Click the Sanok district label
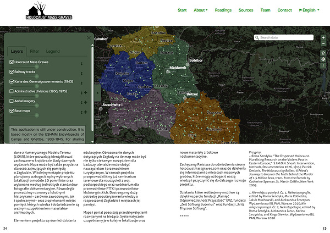This screenshot has height=233, width=330. click(x=162, y=129)
